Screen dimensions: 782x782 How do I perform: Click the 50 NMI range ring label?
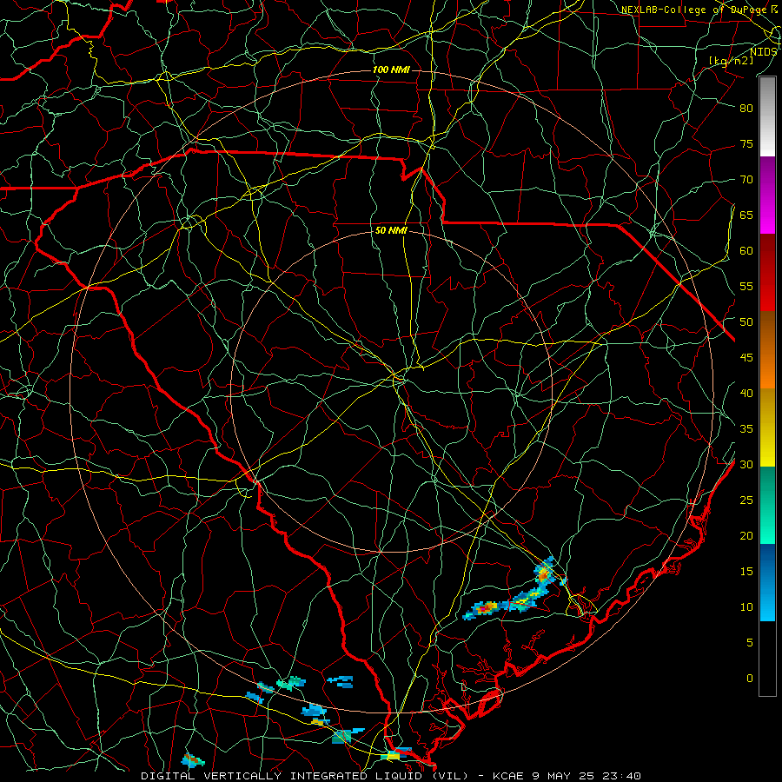click(391, 230)
